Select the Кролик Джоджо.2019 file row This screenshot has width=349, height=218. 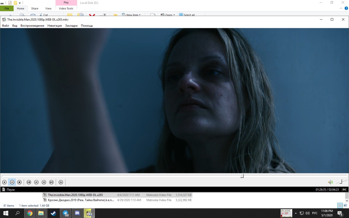point(117,200)
